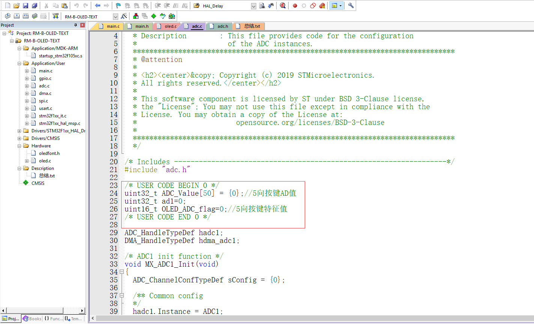Expand the Drivers/CMSIS folder
This screenshot has height=324, width=534.
pos(20,138)
